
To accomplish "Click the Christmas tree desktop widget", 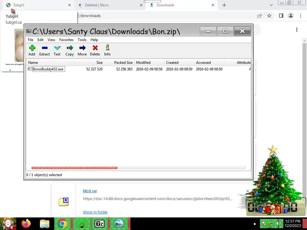I will (273, 180).
